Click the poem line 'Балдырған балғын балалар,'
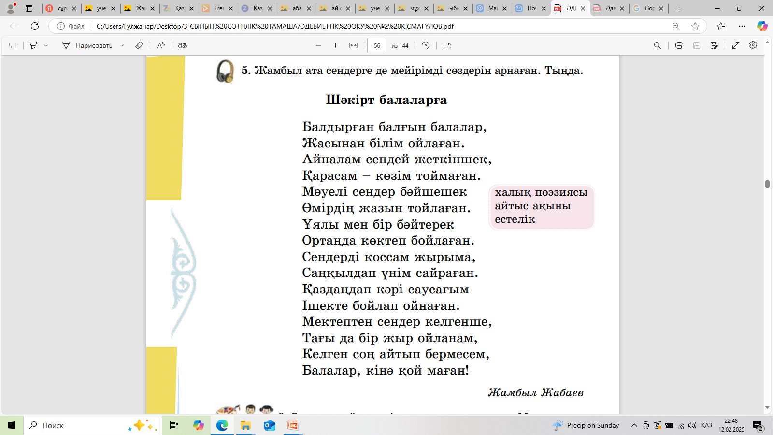 click(394, 127)
